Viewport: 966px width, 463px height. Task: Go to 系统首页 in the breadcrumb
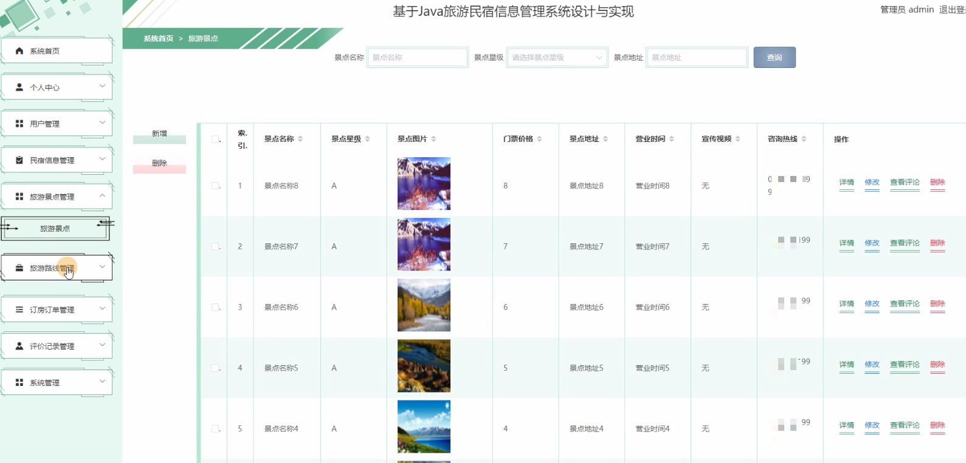tap(158, 39)
